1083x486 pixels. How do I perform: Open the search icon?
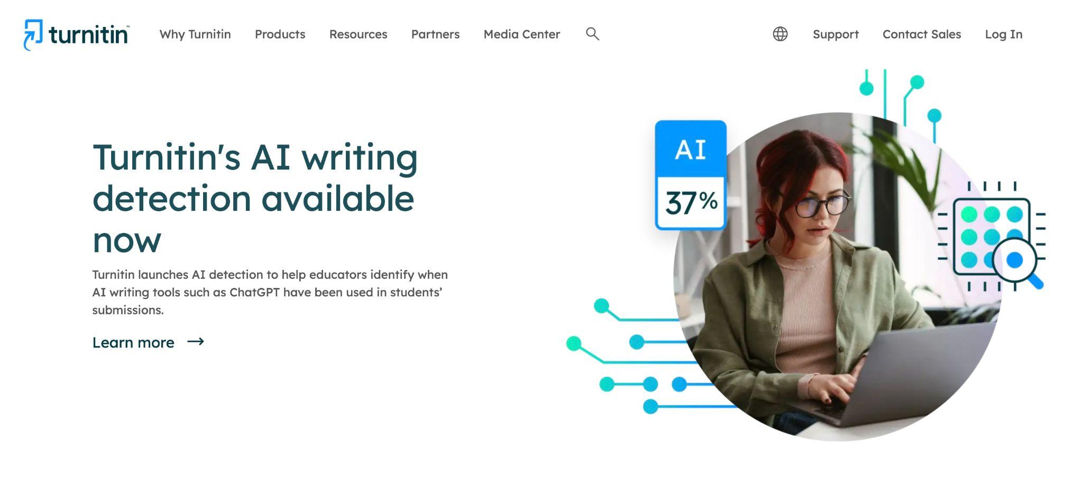592,34
